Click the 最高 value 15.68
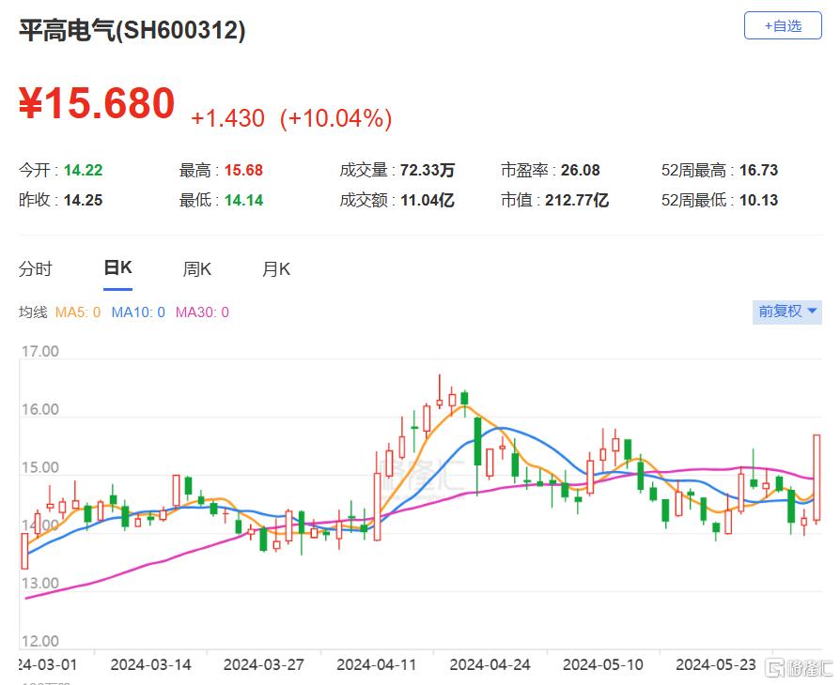Screen dimensions: 840x685 click(x=243, y=170)
